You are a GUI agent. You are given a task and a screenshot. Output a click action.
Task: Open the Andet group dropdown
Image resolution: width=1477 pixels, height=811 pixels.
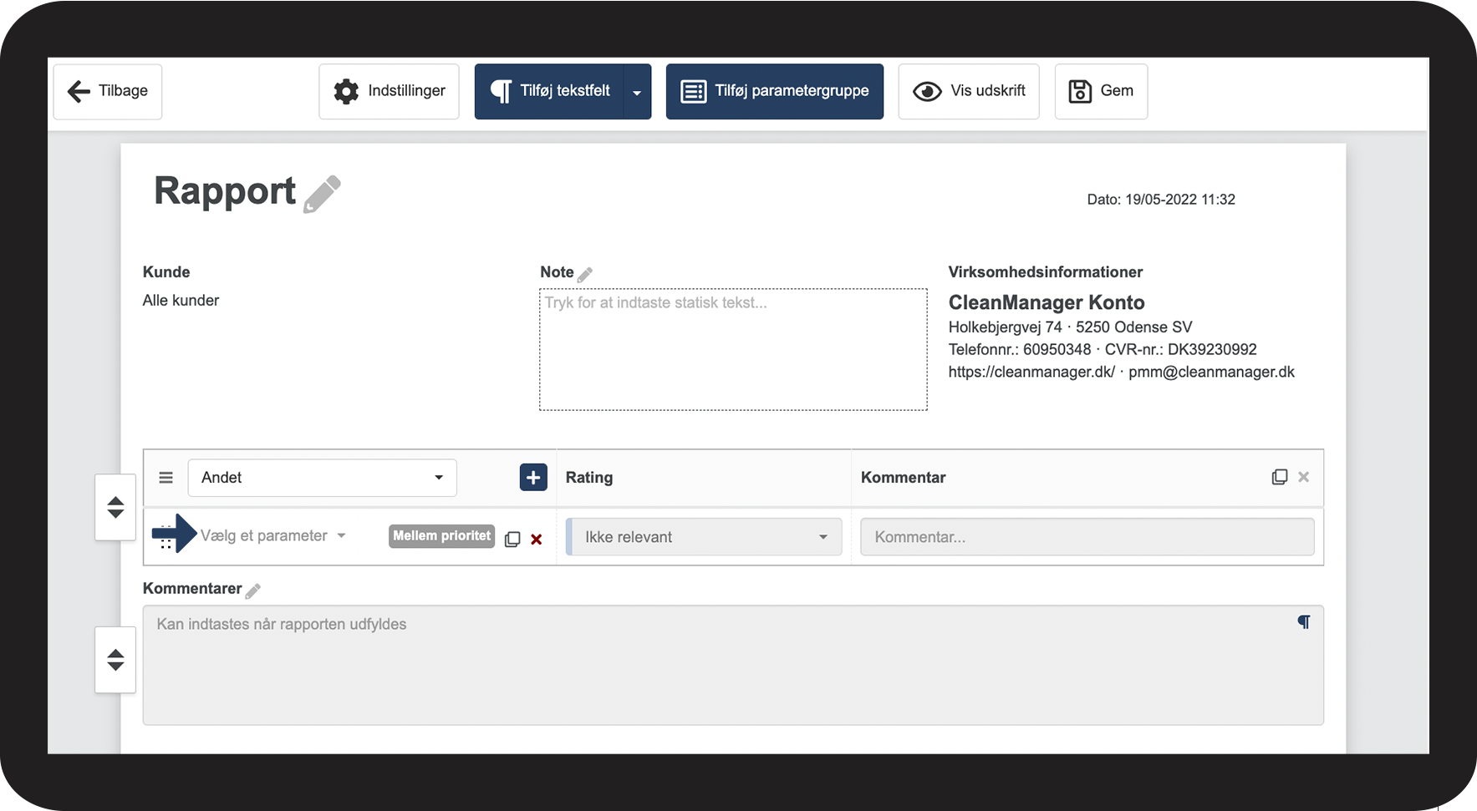[x=323, y=478]
